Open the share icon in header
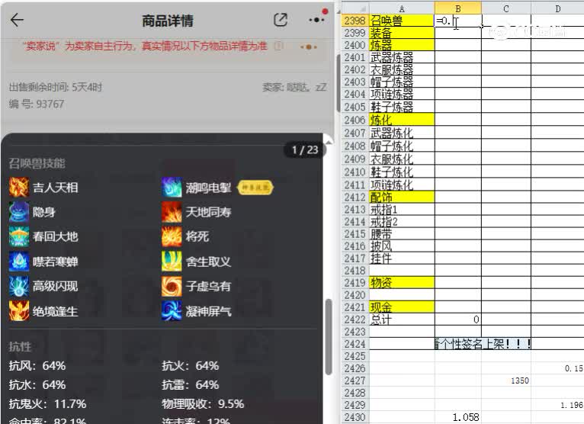This screenshot has height=424, width=584. coord(281,20)
